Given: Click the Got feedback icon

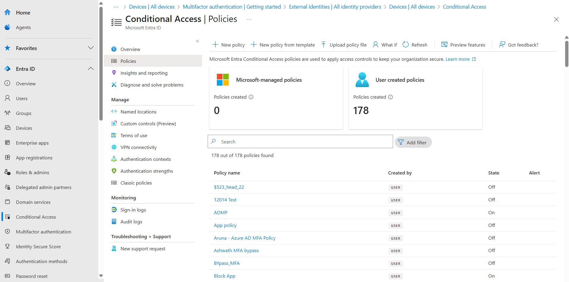Looking at the screenshot, I should tap(502, 44).
